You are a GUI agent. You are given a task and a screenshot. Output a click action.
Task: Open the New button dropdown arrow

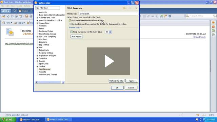pyautogui.click(x=11, y=23)
